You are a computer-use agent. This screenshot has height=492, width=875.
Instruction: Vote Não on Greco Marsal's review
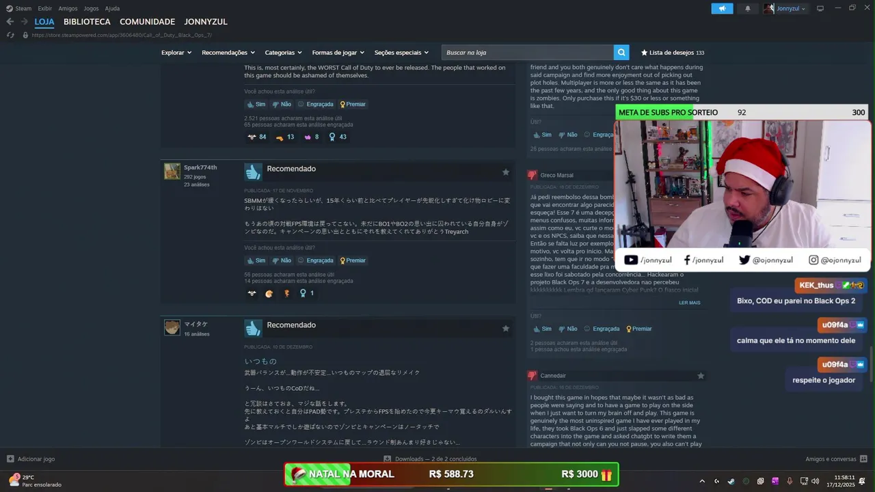click(567, 329)
